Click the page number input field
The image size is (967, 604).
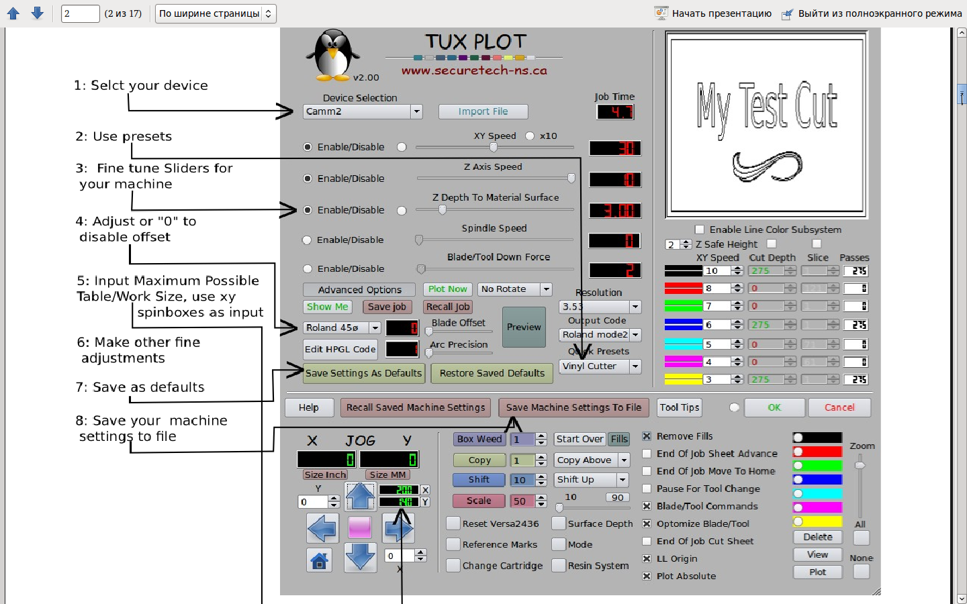[x=81, y=13]
